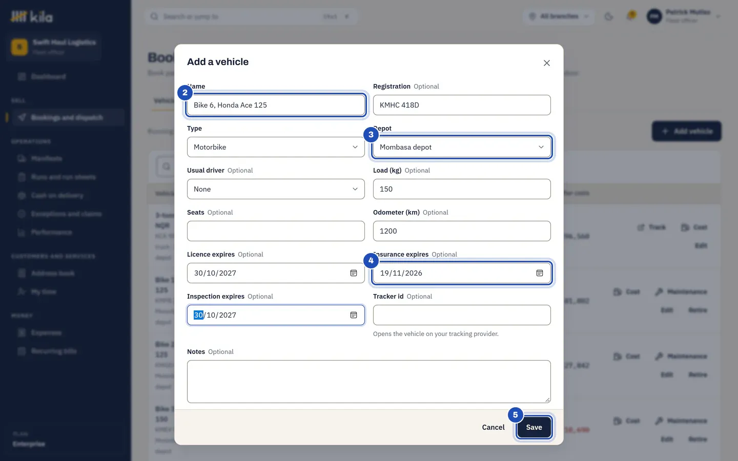Click into the Notes text area
738x461 pixels.
(x=369, y=382)
